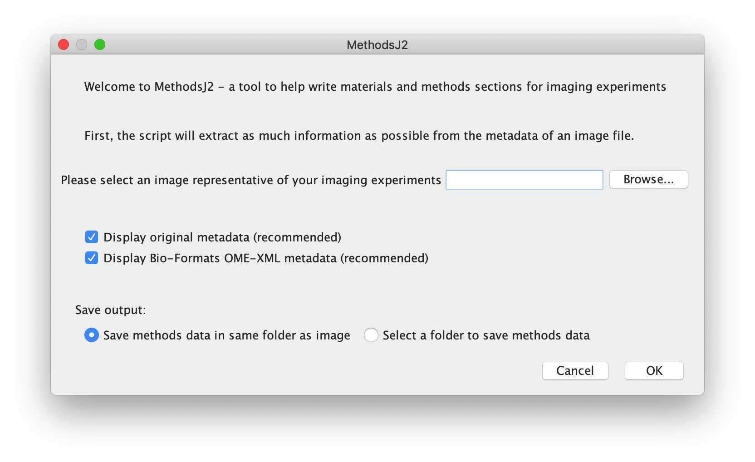755x462 pixels.
Task: Click the 'Please select an image representative' label
Action: 251,180
